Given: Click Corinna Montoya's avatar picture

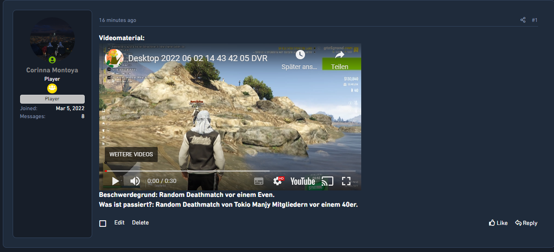Looking at the screenshot, I should pos(52,40).
